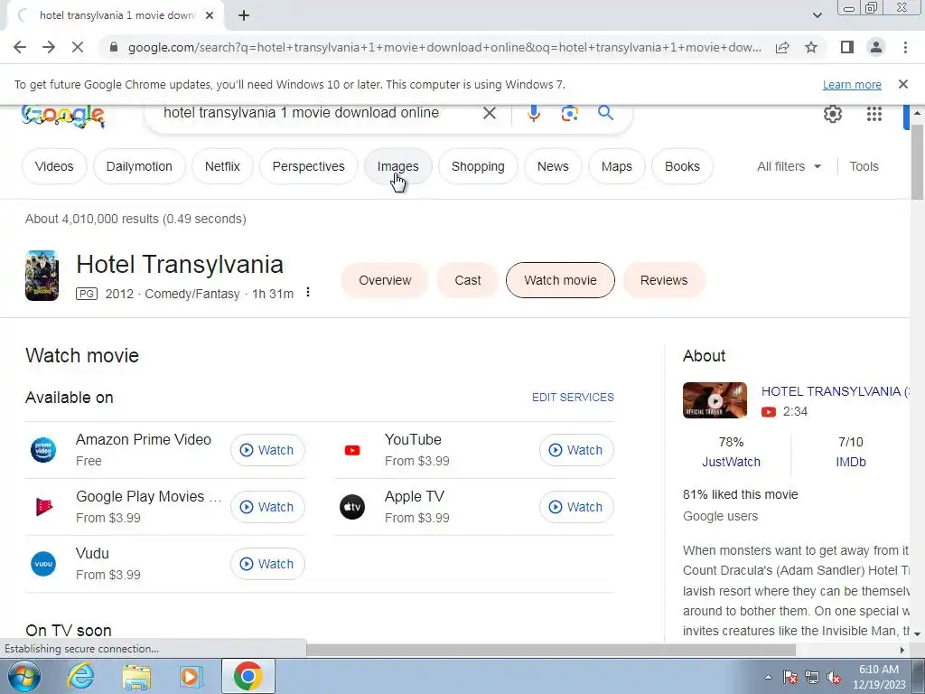Open the Learn more update link
The width and height of the screenshot is (925, 694).
point(852,84)
